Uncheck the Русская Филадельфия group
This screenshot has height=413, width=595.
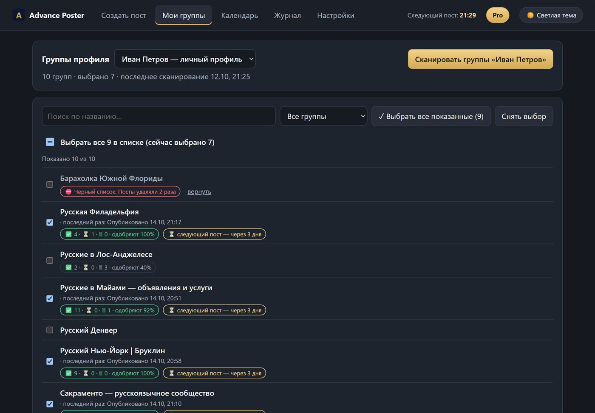pyautogui.click(x=50, y=222)
